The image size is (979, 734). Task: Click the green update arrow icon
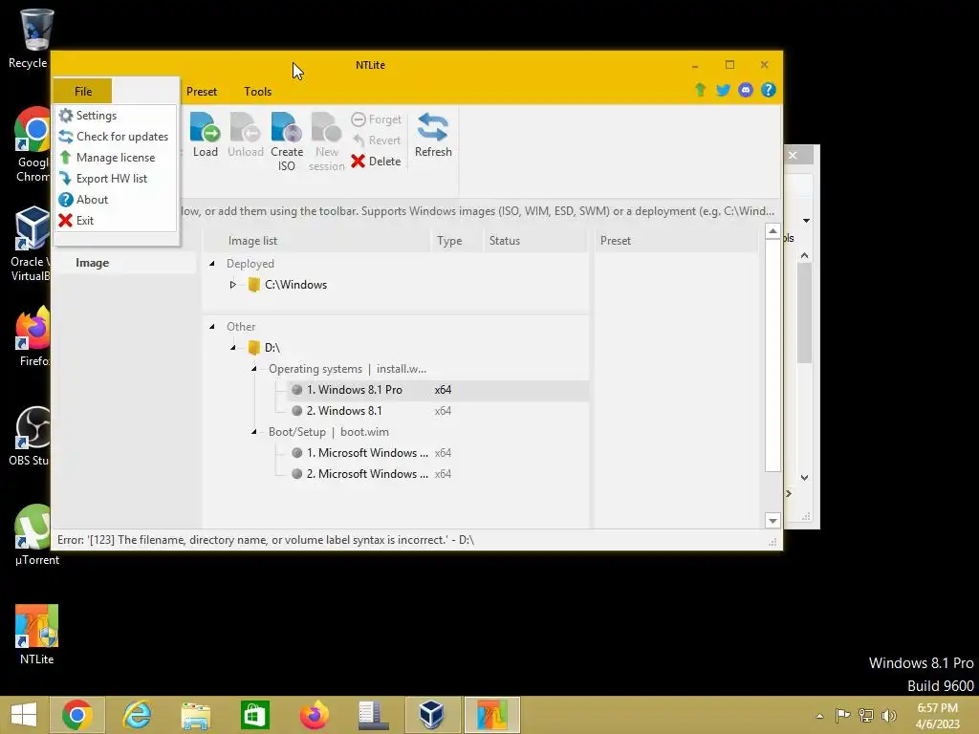[701, 90]
